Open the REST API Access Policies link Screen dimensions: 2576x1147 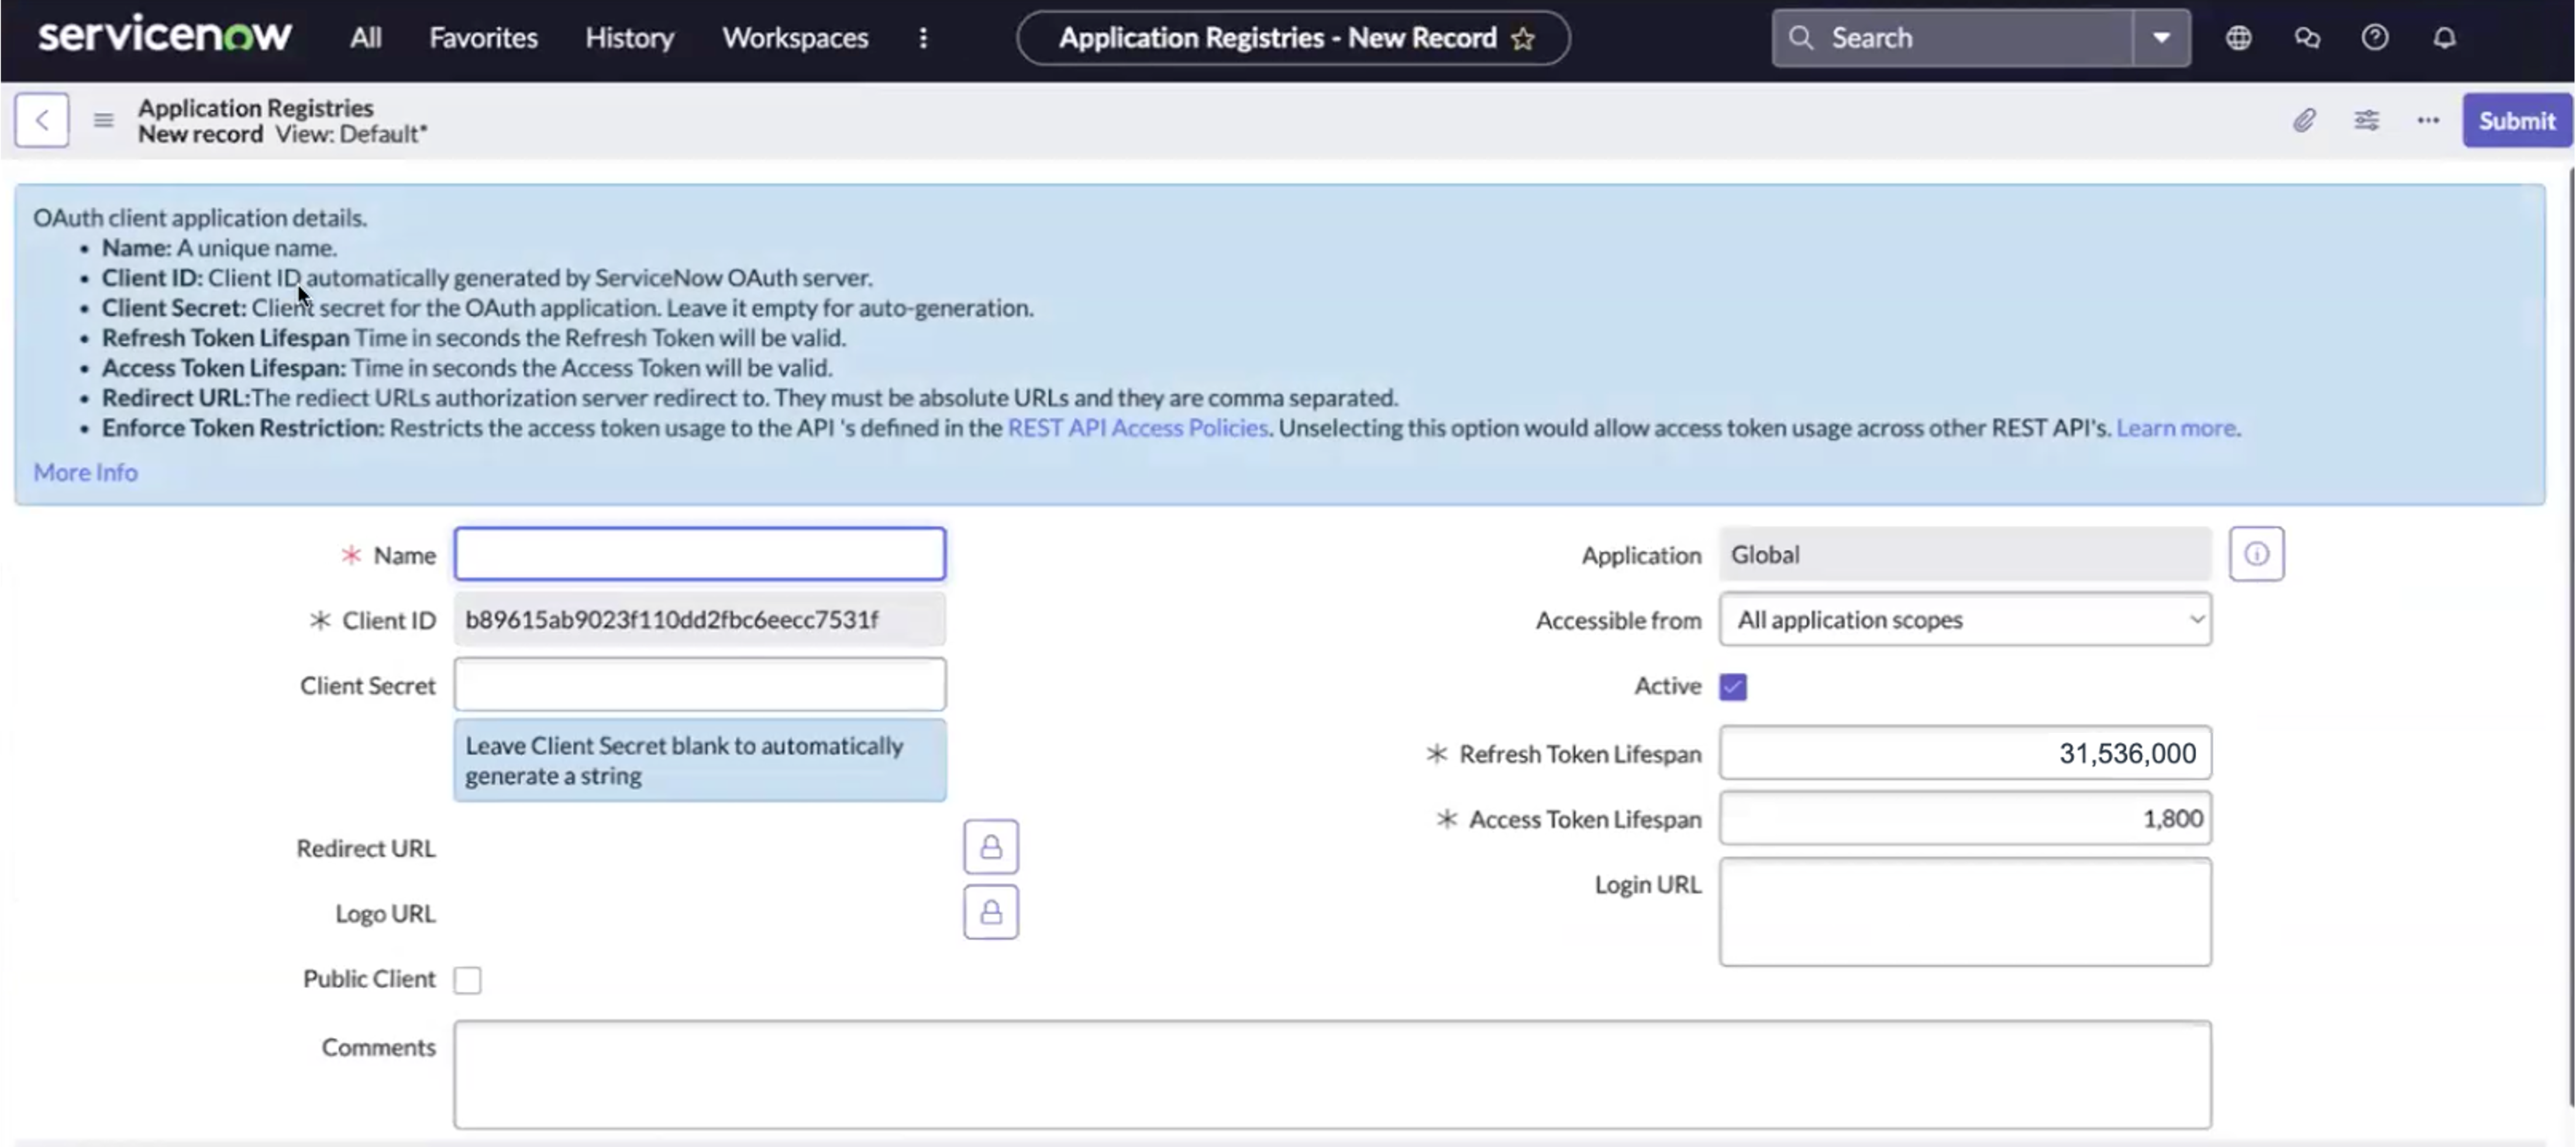point(1137,428)
